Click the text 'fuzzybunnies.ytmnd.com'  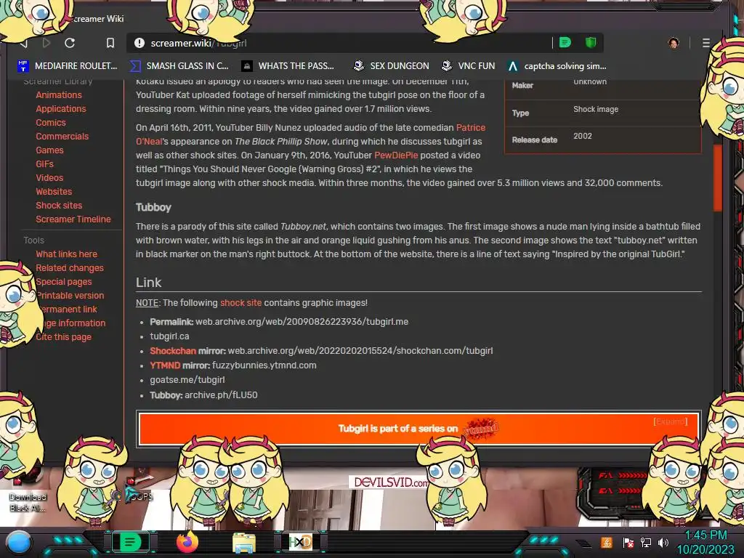[x=264, y=365]
